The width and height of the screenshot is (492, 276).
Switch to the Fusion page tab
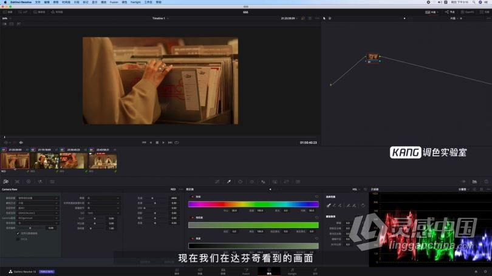pyautogui.click(x=246, y=271)
